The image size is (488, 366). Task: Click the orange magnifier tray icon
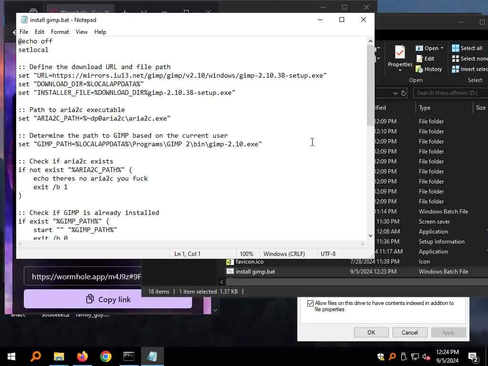pyautogui.click(x=392, y=356)
